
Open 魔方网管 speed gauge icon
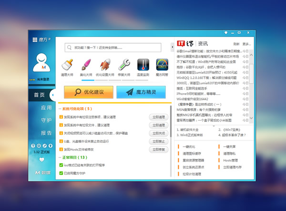tap(162, 65)
